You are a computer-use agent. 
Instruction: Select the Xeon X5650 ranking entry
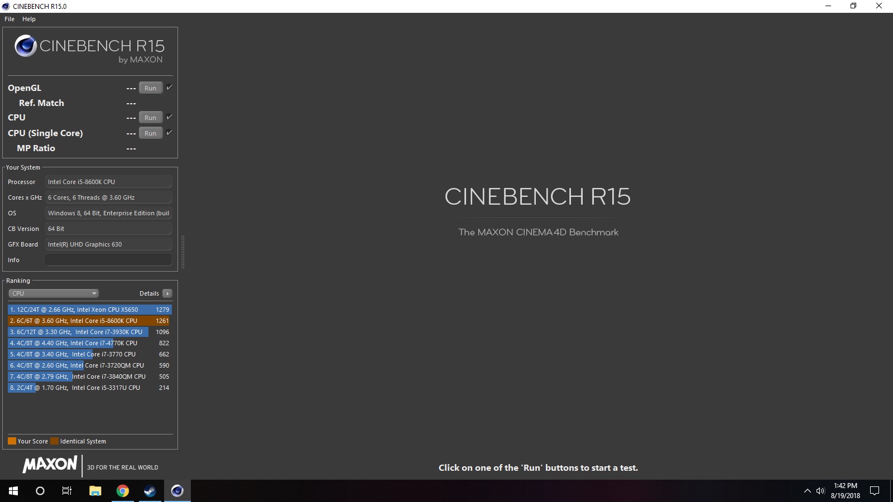tap(90, 310)
